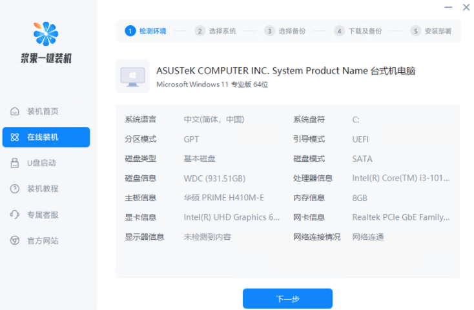Image resolution: width=474 pixels, height=310 pixels.
Task: Click the 中文(简体, 中国) language value
Action: [x=214, y=119]
